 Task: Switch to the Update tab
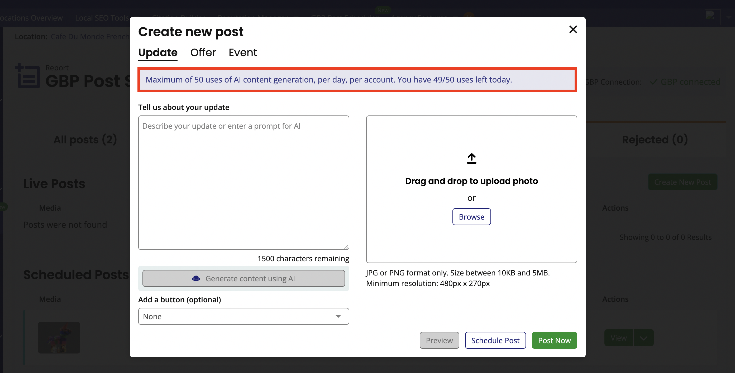[158, 52]
